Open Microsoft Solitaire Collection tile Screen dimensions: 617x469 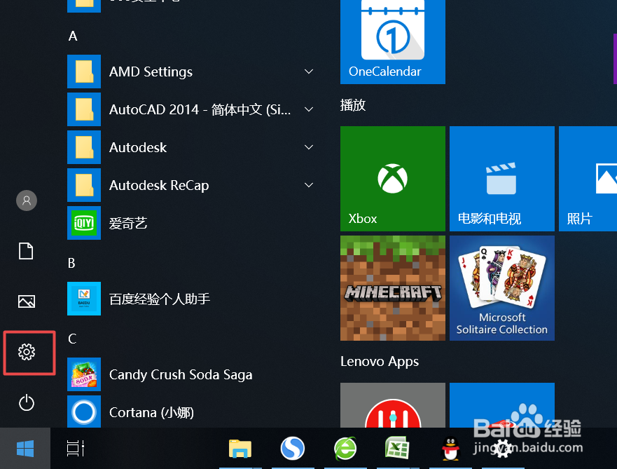pyautogui.click(x=502, y=288)
